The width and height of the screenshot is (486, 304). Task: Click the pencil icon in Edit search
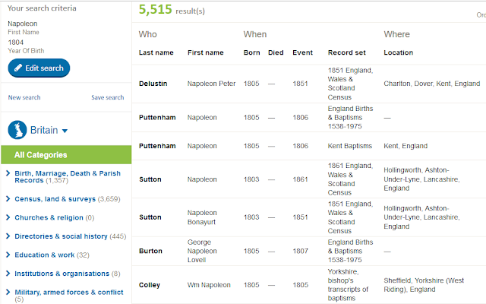coord(18,68)
